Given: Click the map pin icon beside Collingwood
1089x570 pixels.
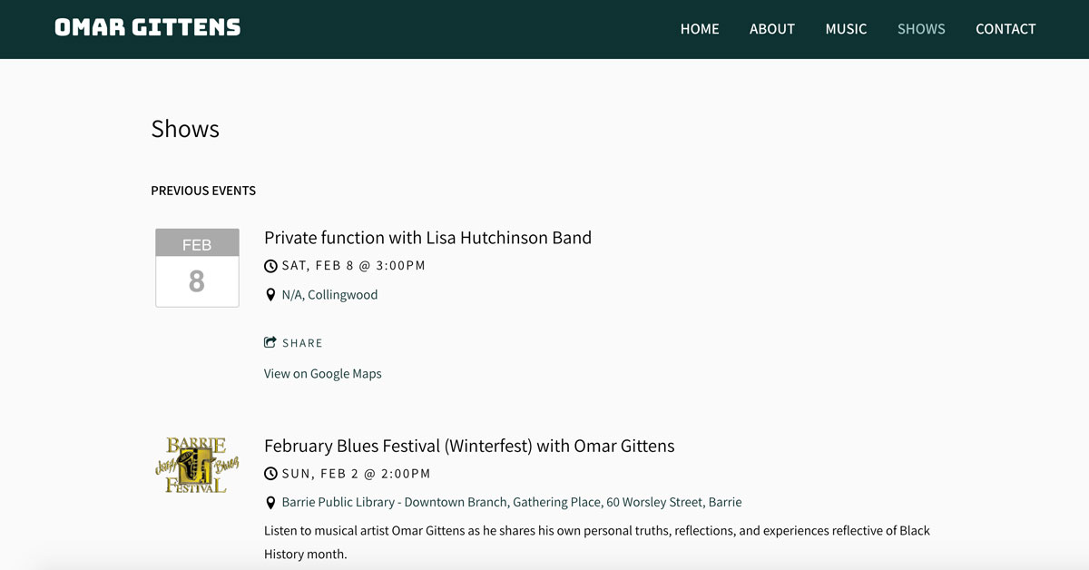Looking at the screenshot, I should coord(270,295).
